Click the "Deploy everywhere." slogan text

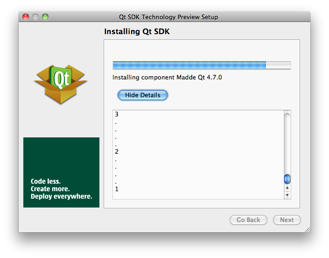(62, 196)
